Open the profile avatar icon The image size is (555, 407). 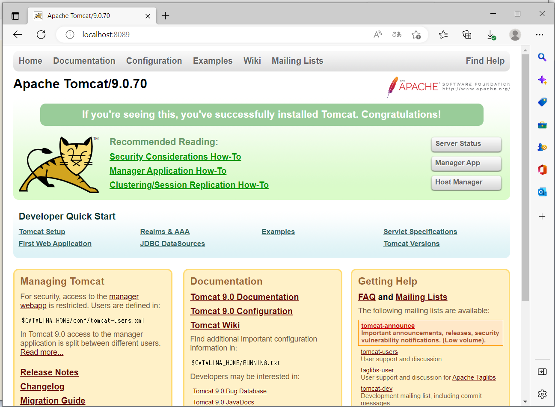[515, 35]
